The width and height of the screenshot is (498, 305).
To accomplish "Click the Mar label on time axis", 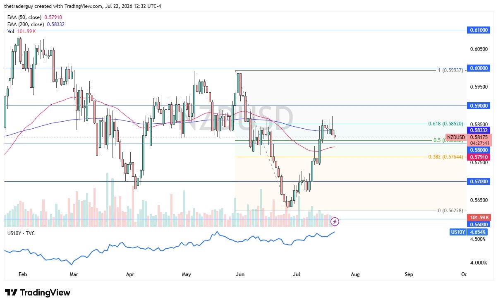I will pos(74,274).
